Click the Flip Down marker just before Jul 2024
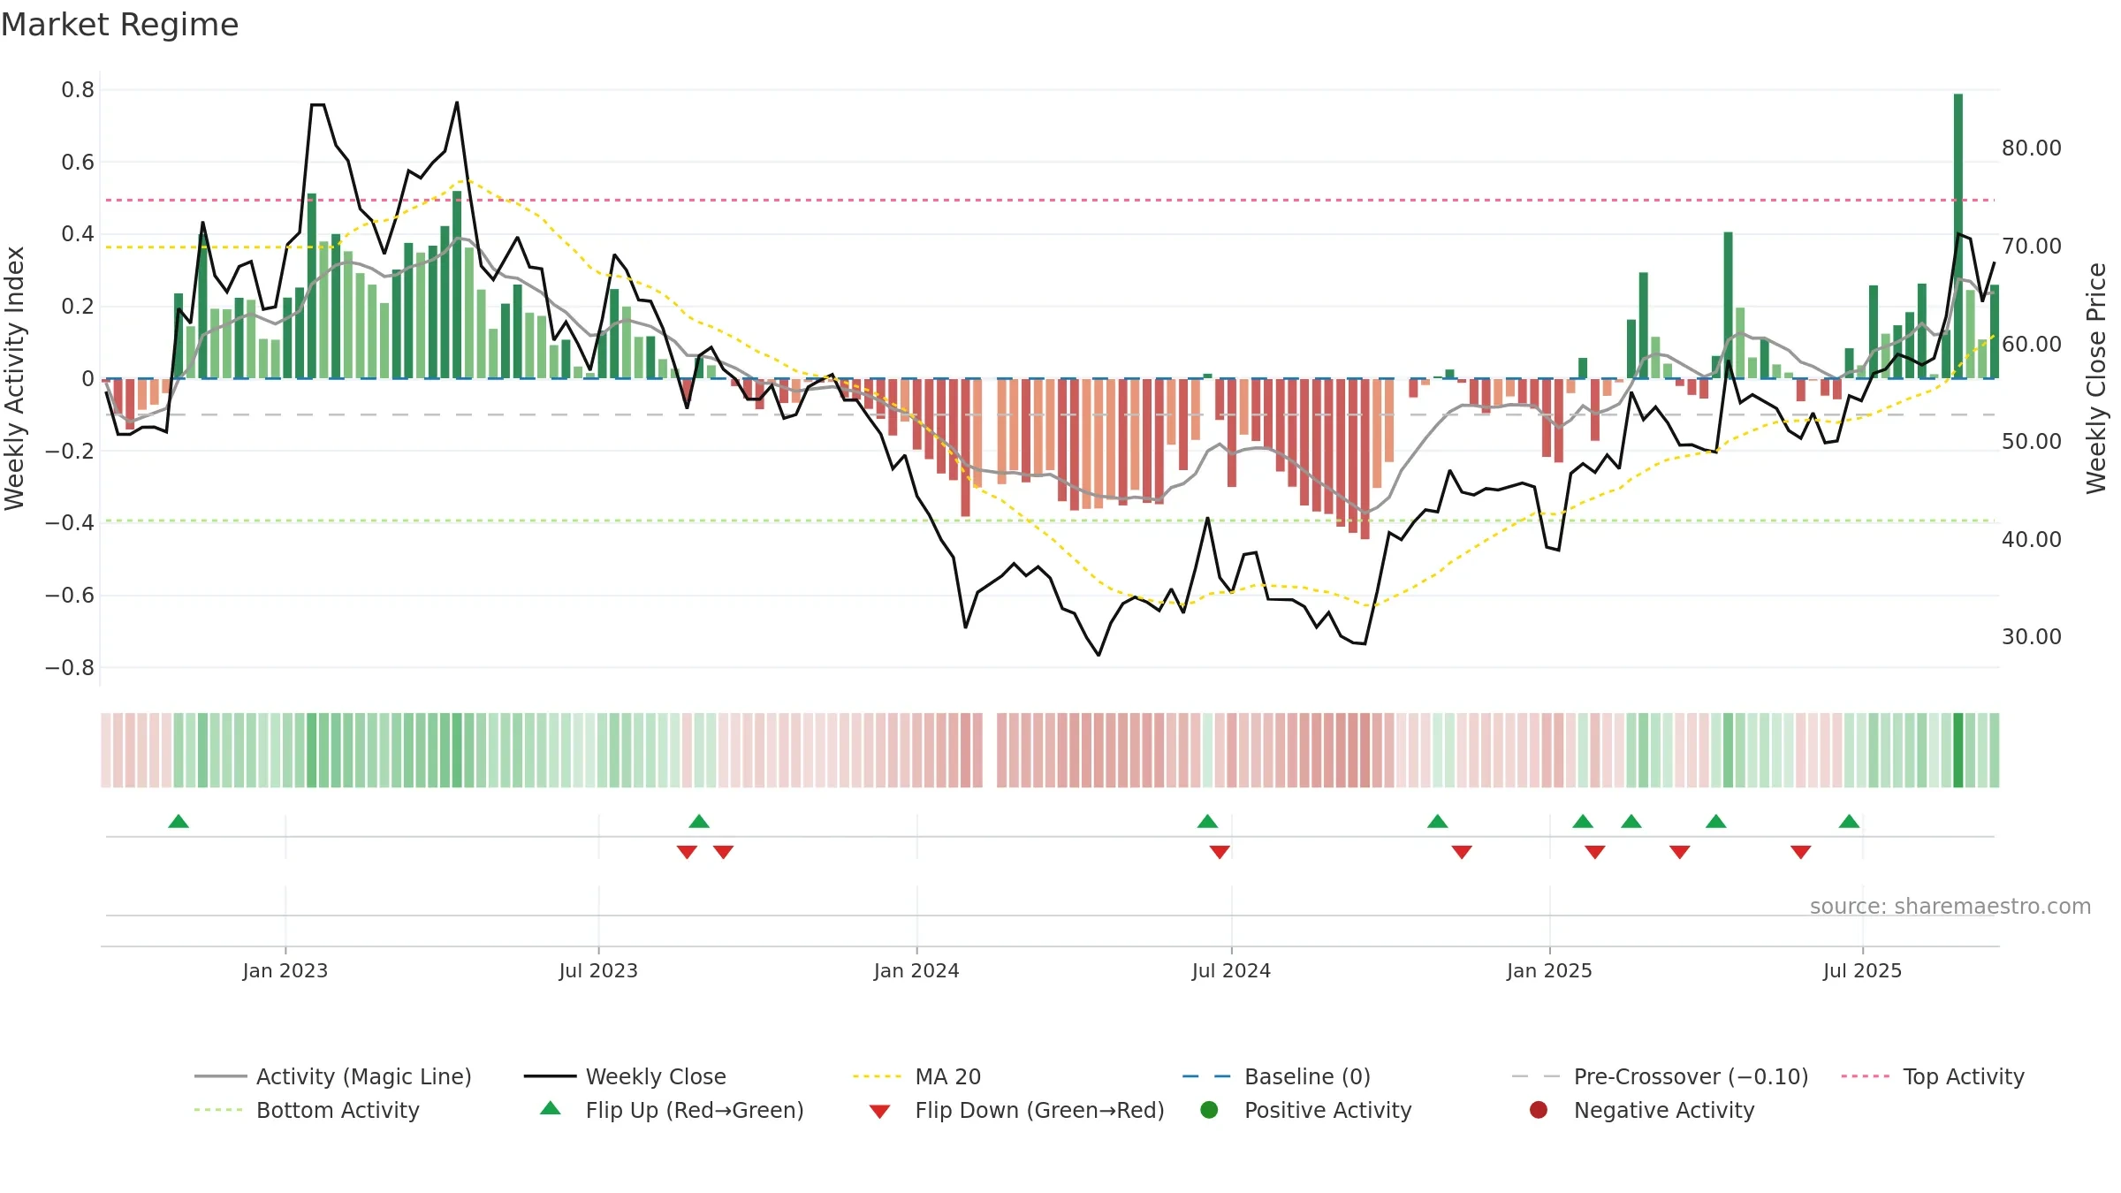Viewport: 2121px width, 1193px height. (x=1220, y=852)
